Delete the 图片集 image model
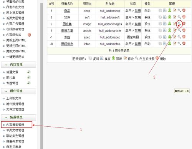 (x=184, y=23)
